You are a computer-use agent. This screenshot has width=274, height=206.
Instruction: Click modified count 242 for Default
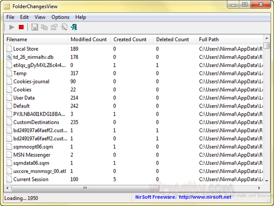[74, 106]
